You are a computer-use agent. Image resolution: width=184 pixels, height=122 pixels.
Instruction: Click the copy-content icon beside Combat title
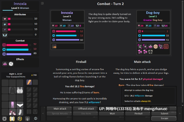pos(42,3)
